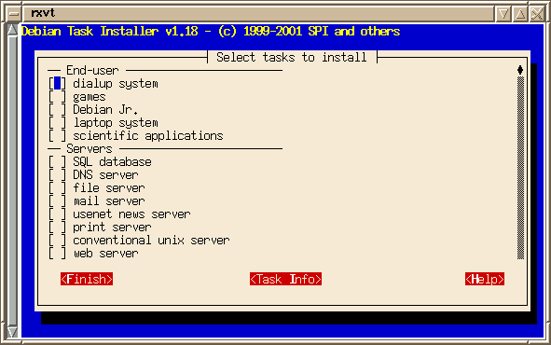Click the task list scrollbar track
The height and width of the screenshot is (345, 551).
point(520,168)
